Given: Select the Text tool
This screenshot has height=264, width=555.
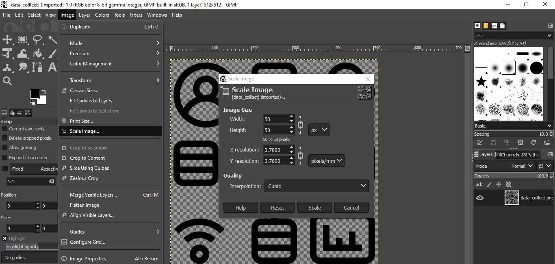Looking at the screenshot, I should pyautogui.click(x=52, y=67).
